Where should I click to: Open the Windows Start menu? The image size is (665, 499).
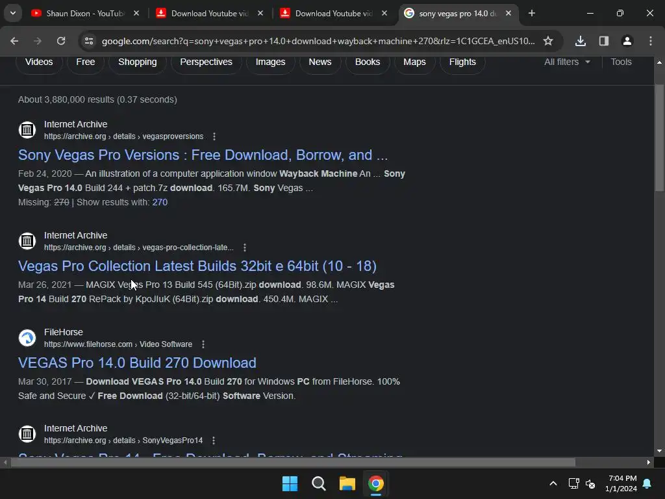290,483
